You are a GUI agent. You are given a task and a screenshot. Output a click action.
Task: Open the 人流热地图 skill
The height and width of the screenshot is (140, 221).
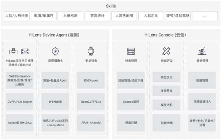point(124,16)
